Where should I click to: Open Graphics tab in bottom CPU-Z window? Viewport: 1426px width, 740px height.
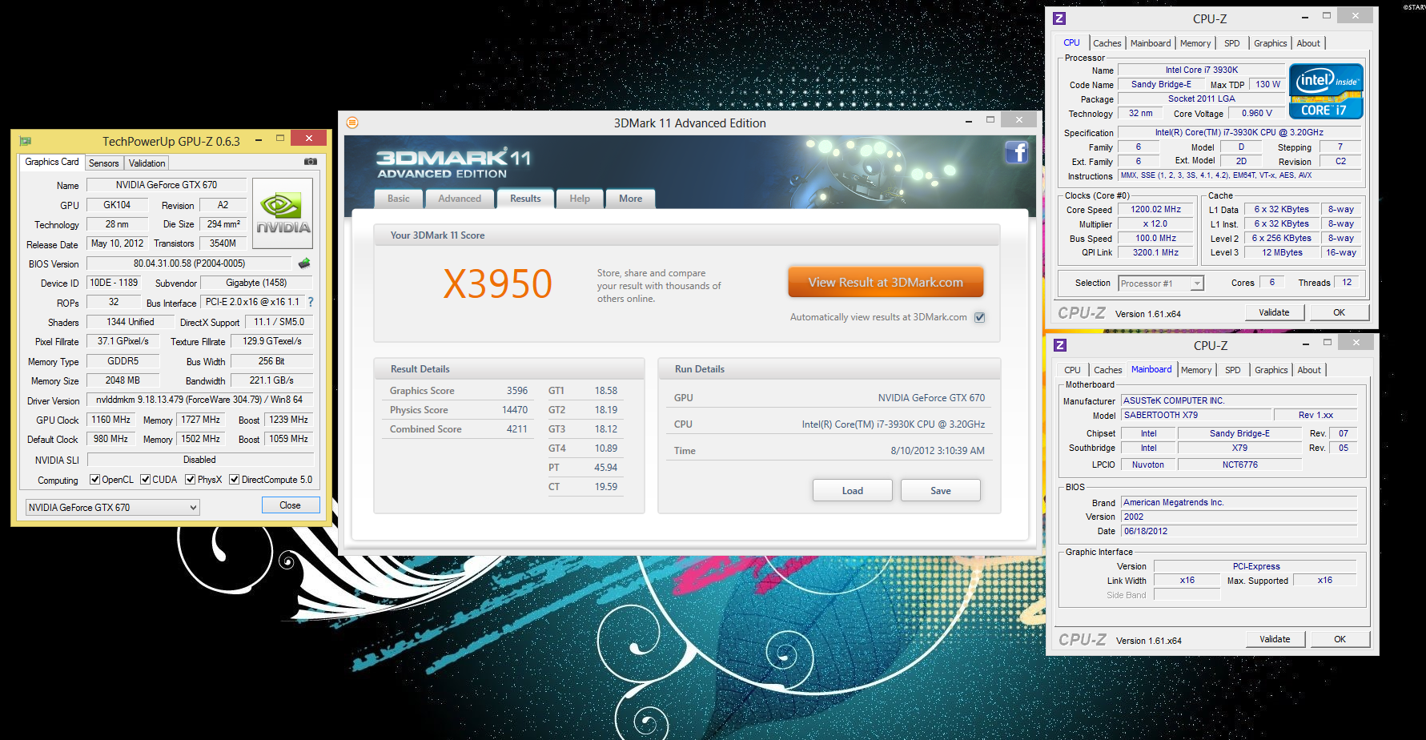point(1271,370)
